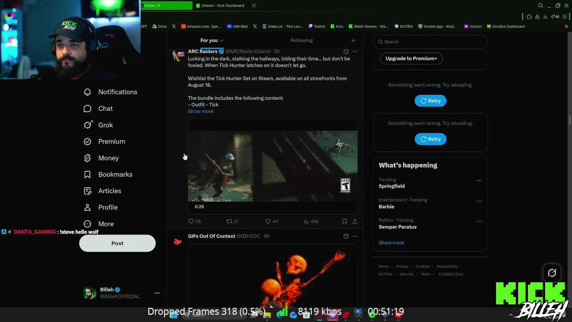Open Notifications in the X sidebar
This screenshot has height=322, width=572.
[x=110, y=92]
